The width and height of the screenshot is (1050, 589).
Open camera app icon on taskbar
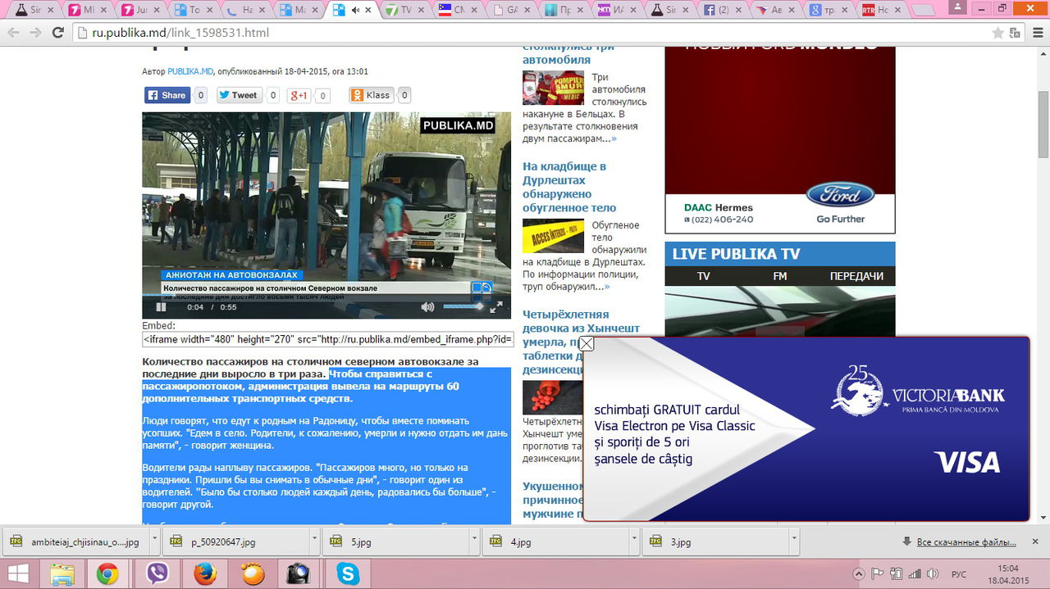[298, 573]
